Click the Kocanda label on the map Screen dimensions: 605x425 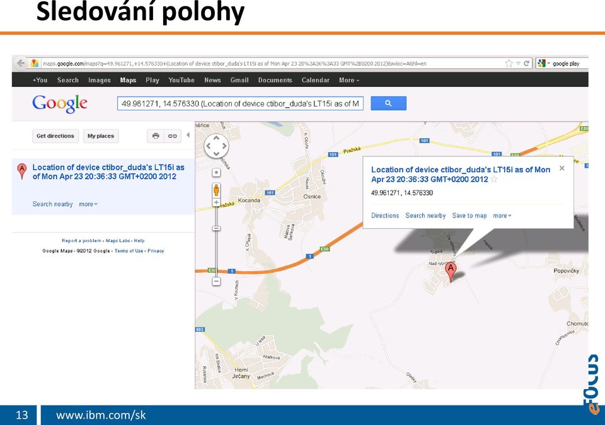249,201
